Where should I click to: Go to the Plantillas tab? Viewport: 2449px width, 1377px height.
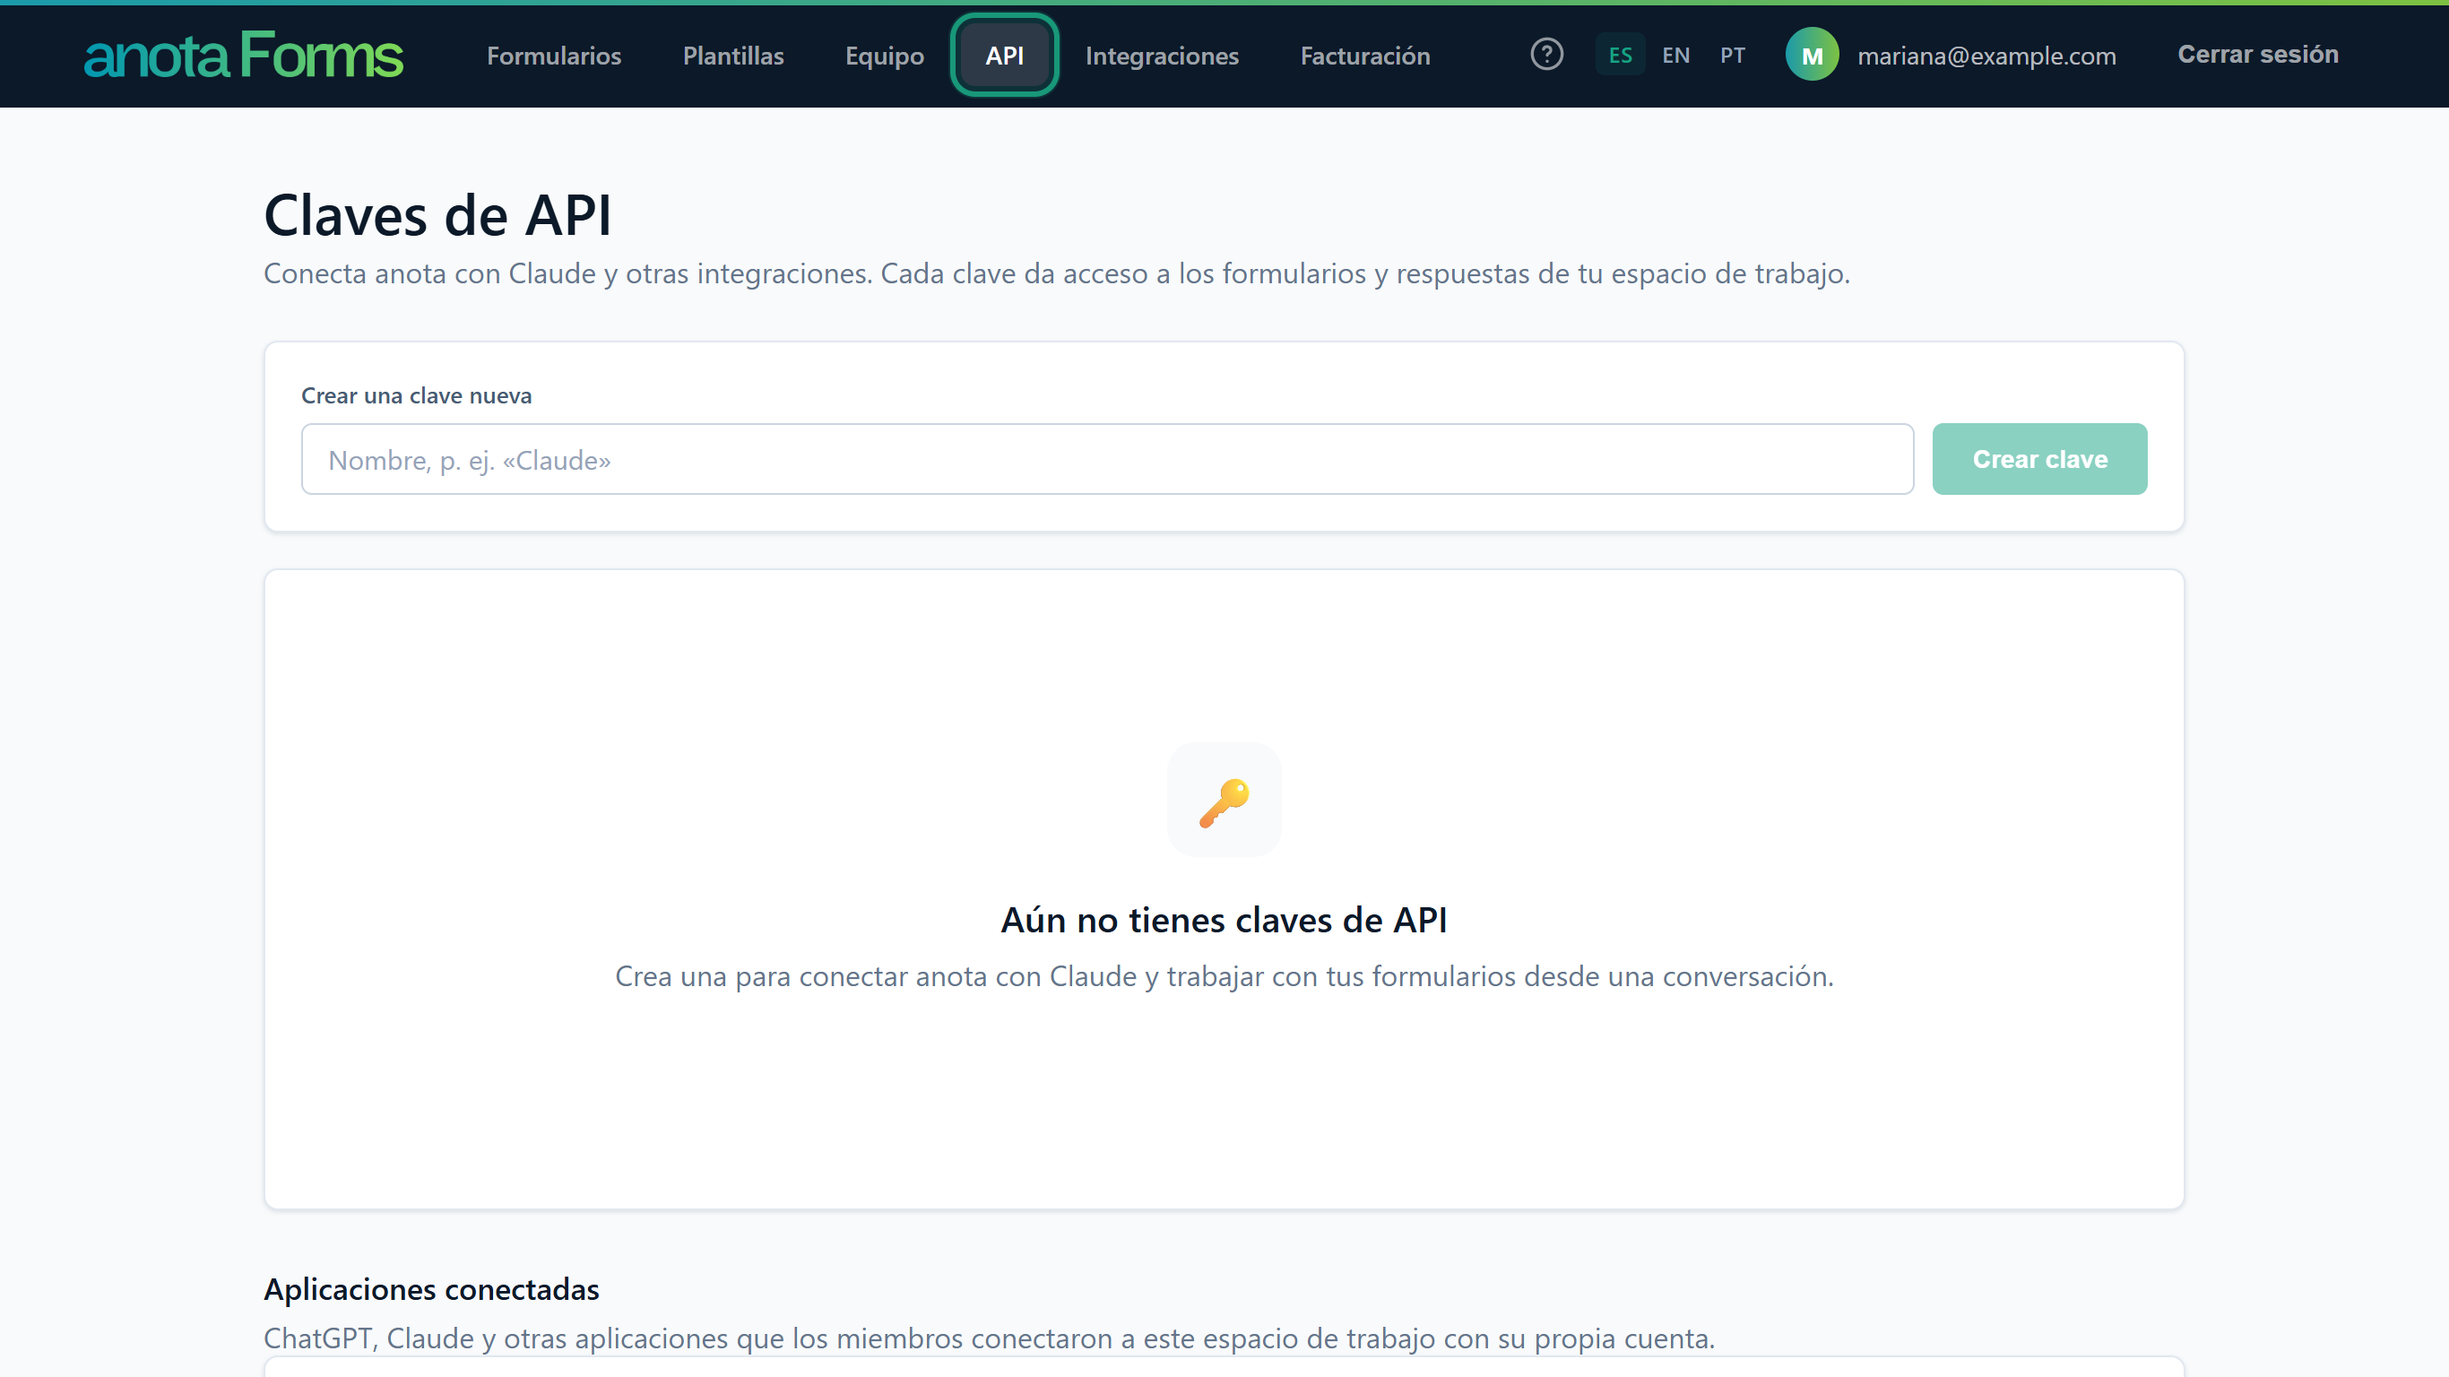click(x=733, y=56)
